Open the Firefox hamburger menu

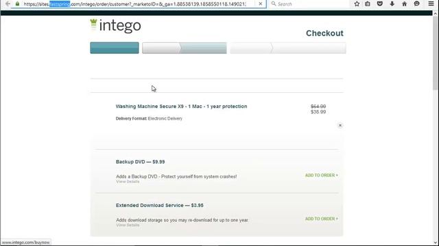(x=431, y=4)
